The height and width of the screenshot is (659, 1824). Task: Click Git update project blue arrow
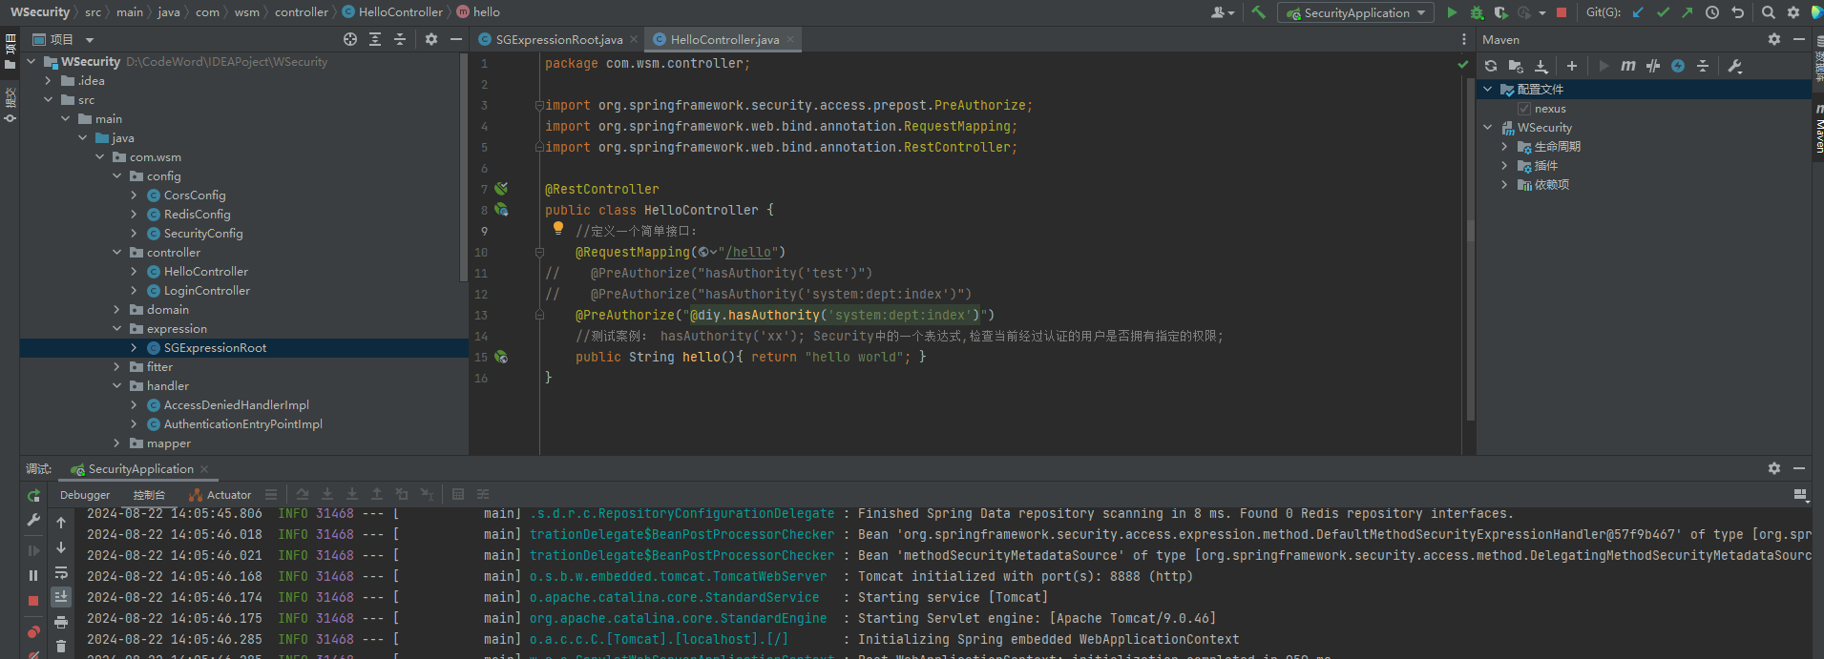(1638, 12)
